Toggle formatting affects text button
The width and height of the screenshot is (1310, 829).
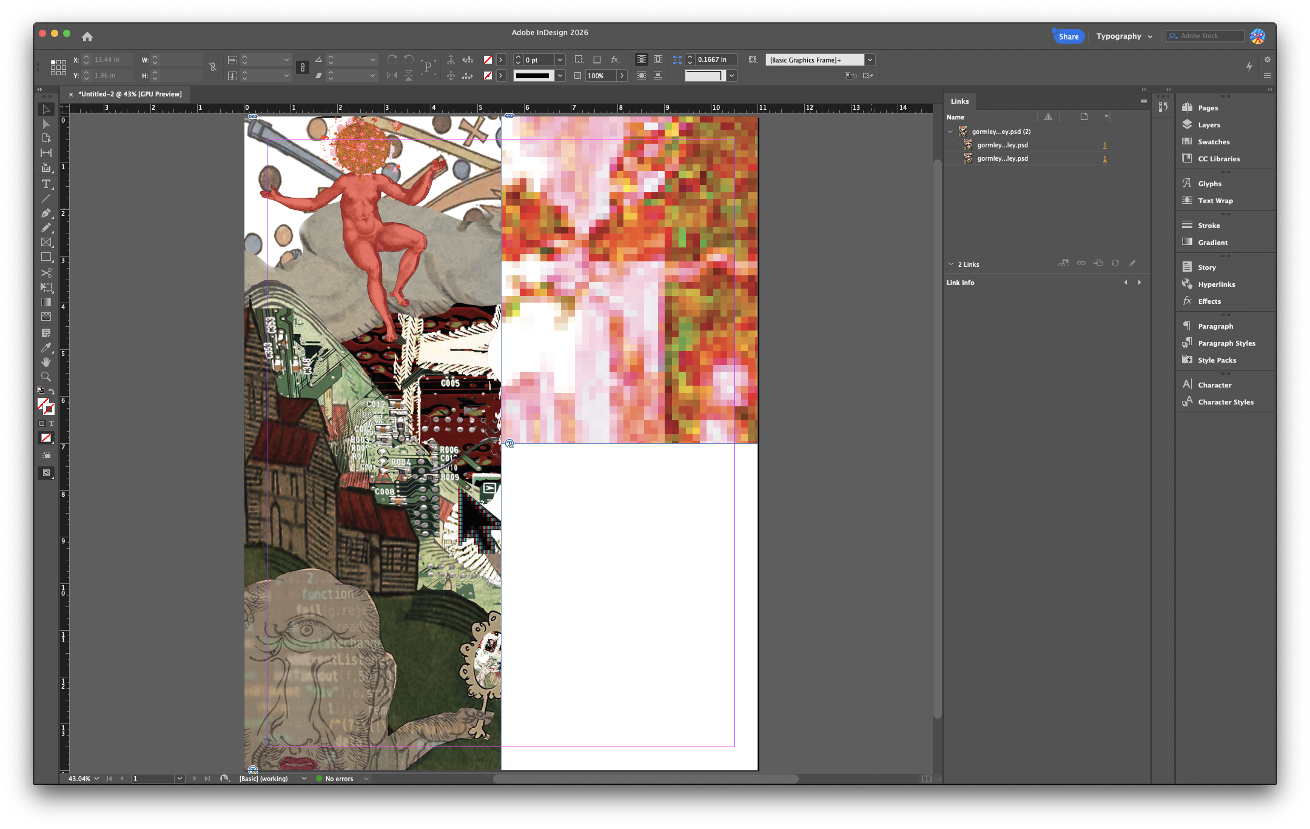click(x=52, y=423)
